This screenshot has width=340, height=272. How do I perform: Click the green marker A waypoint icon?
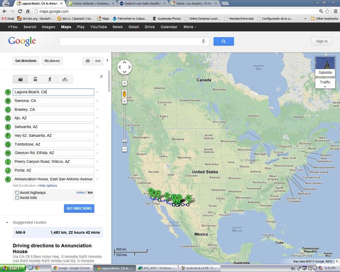point(8,92)
